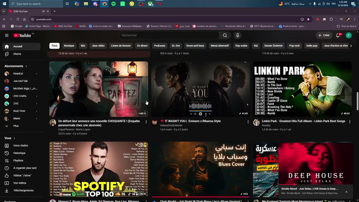Open the Netflix bookmark
The image size is (359, 202).
pyautogui.click(x=81, y=26)
